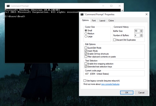Click the Properties dialog title bar icon
The height and width of the screenshot is (106, 156).
(82, 14)
